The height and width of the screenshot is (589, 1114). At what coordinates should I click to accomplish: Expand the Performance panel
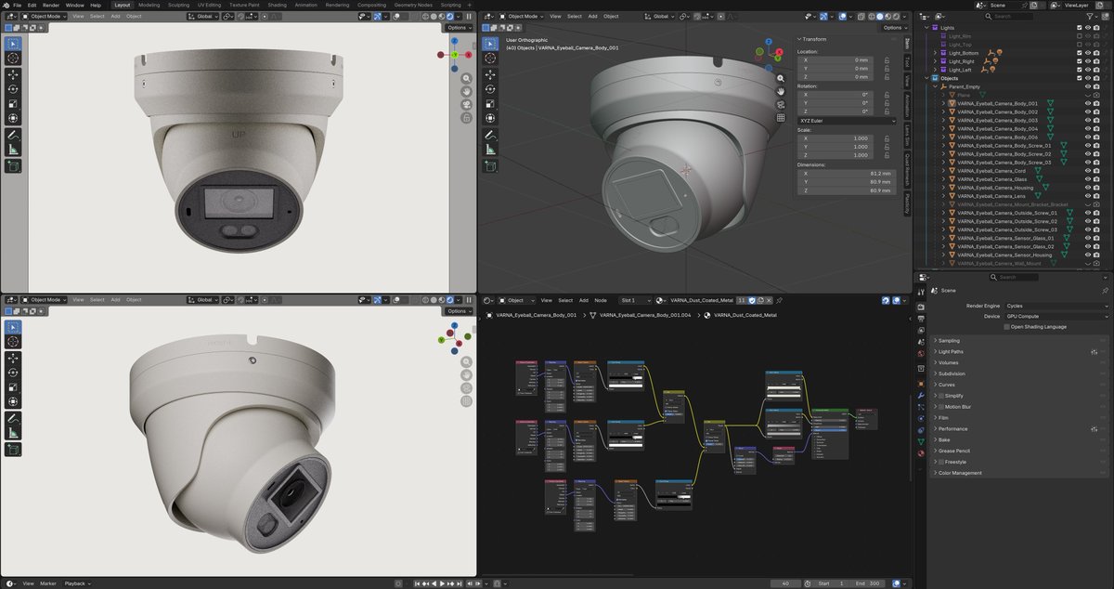(952, 429)
